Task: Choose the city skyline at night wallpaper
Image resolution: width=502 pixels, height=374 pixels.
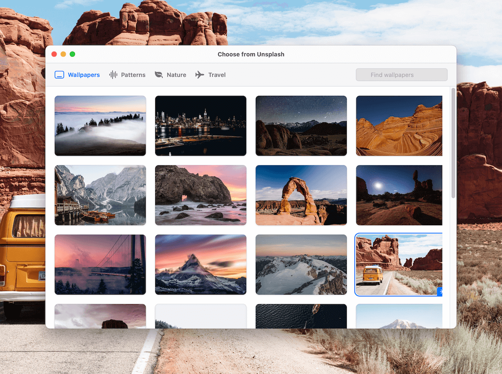Action: pos(200,125)
